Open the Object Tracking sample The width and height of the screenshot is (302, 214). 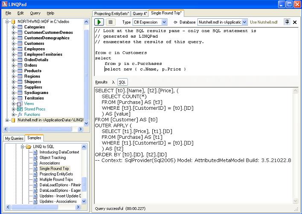point(52,158)
